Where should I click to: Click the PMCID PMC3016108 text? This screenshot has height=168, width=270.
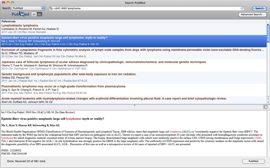[x=14, y=154]
